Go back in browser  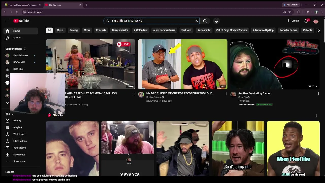(5, 12)
